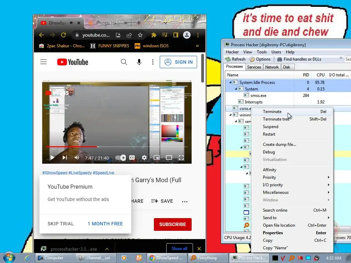This screenshot has width=351, height=263.
Task: Open YouTube hamburger guide menu
Action: click(44, 62)
